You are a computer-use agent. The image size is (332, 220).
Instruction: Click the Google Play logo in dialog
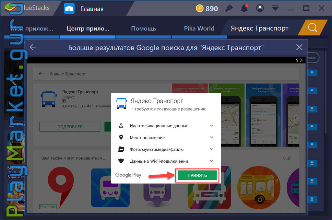click(128, 175)
